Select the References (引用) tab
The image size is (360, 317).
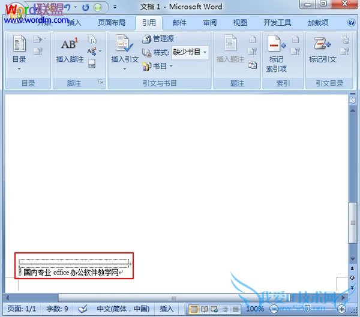coord(149,23)
